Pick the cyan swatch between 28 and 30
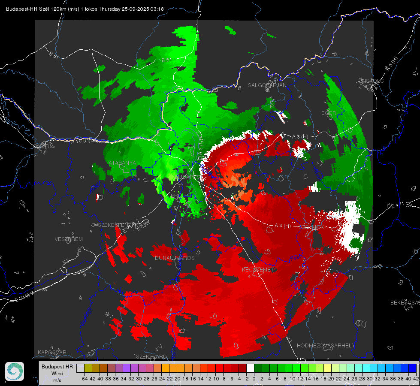The height and width of the screenshot is (386, 420). 366,368
